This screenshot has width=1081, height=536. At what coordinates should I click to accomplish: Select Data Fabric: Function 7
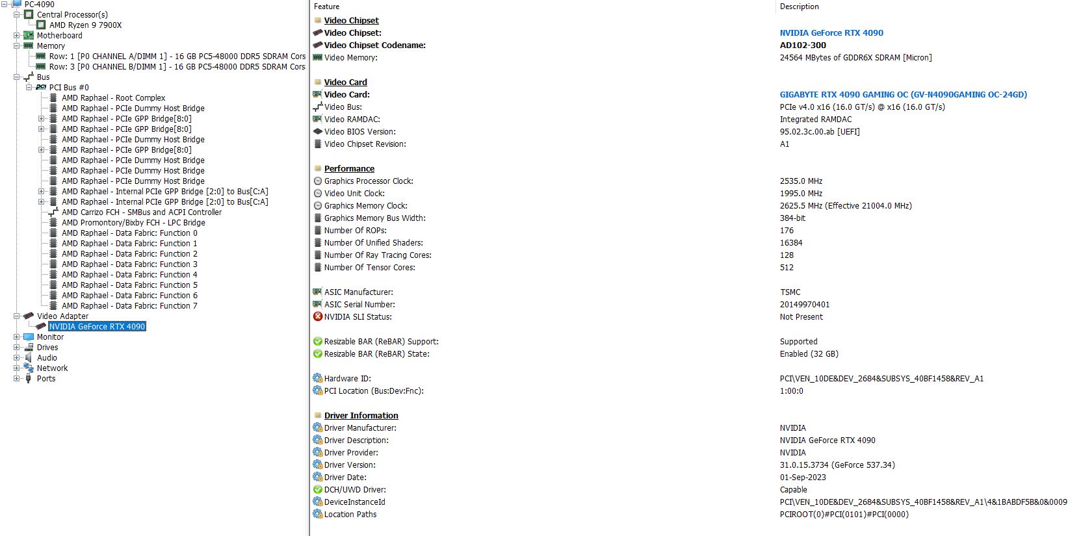coord(129,305)
